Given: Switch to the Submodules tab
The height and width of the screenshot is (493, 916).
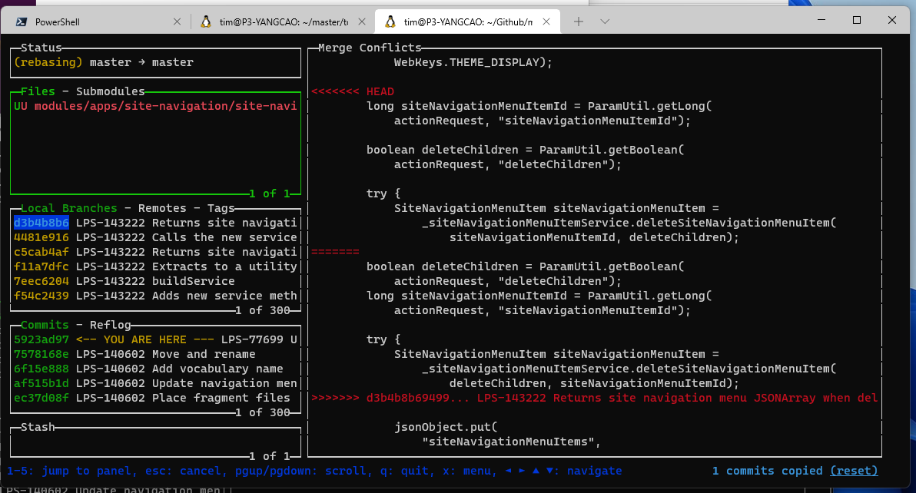Looking at the screenshot, I should pyautogui.click(x=111, y=91).
